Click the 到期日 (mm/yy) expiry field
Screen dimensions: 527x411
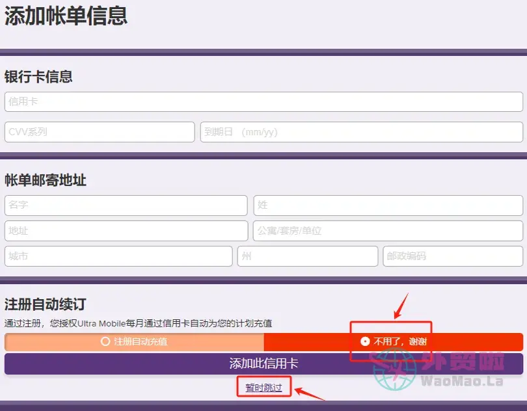(361, 132)
